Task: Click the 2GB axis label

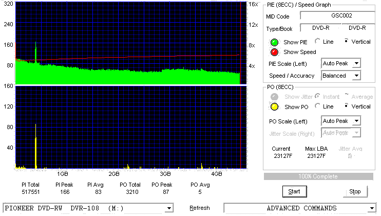Action: point(113,174)
